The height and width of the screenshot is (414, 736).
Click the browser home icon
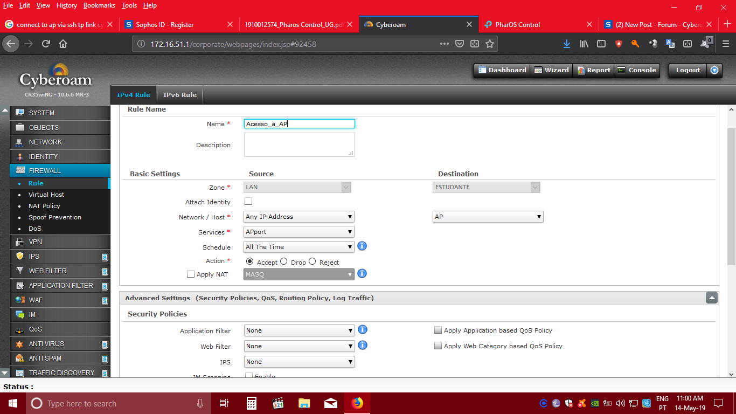[63, 44]
